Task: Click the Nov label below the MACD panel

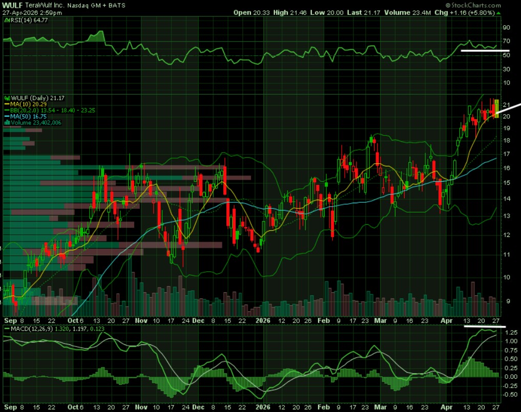Action: point(141,407)
